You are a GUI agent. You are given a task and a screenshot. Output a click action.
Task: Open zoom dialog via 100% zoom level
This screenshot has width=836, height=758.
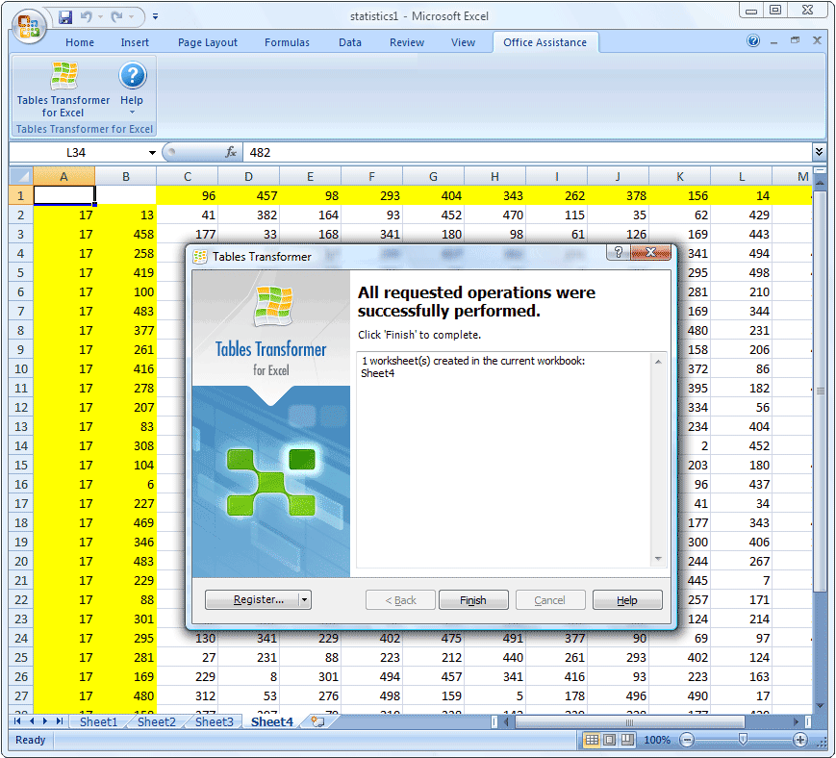657,740
